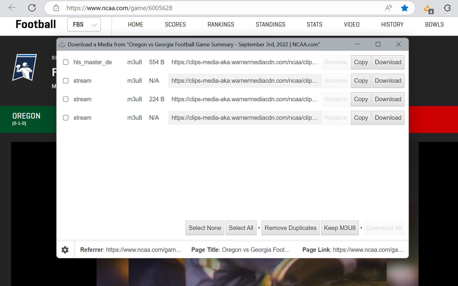Open the VIDEO menu item
The height and width of the screenshot is (286, 458).
[x=352, y=24]
